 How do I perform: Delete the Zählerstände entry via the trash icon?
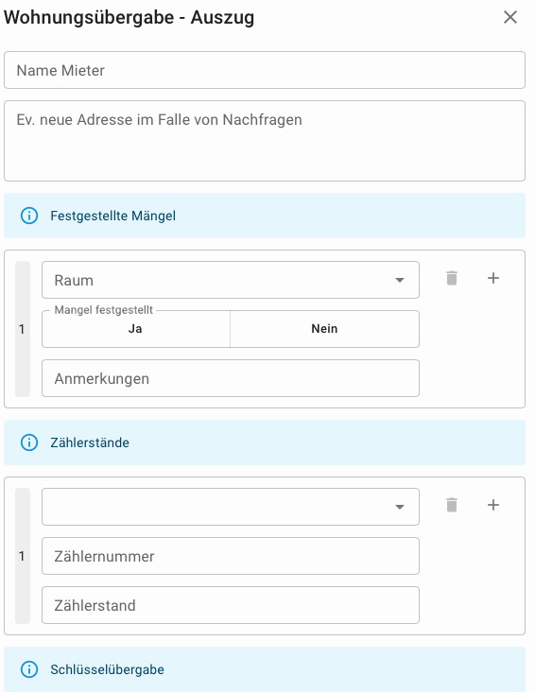[x=452, y=505]
